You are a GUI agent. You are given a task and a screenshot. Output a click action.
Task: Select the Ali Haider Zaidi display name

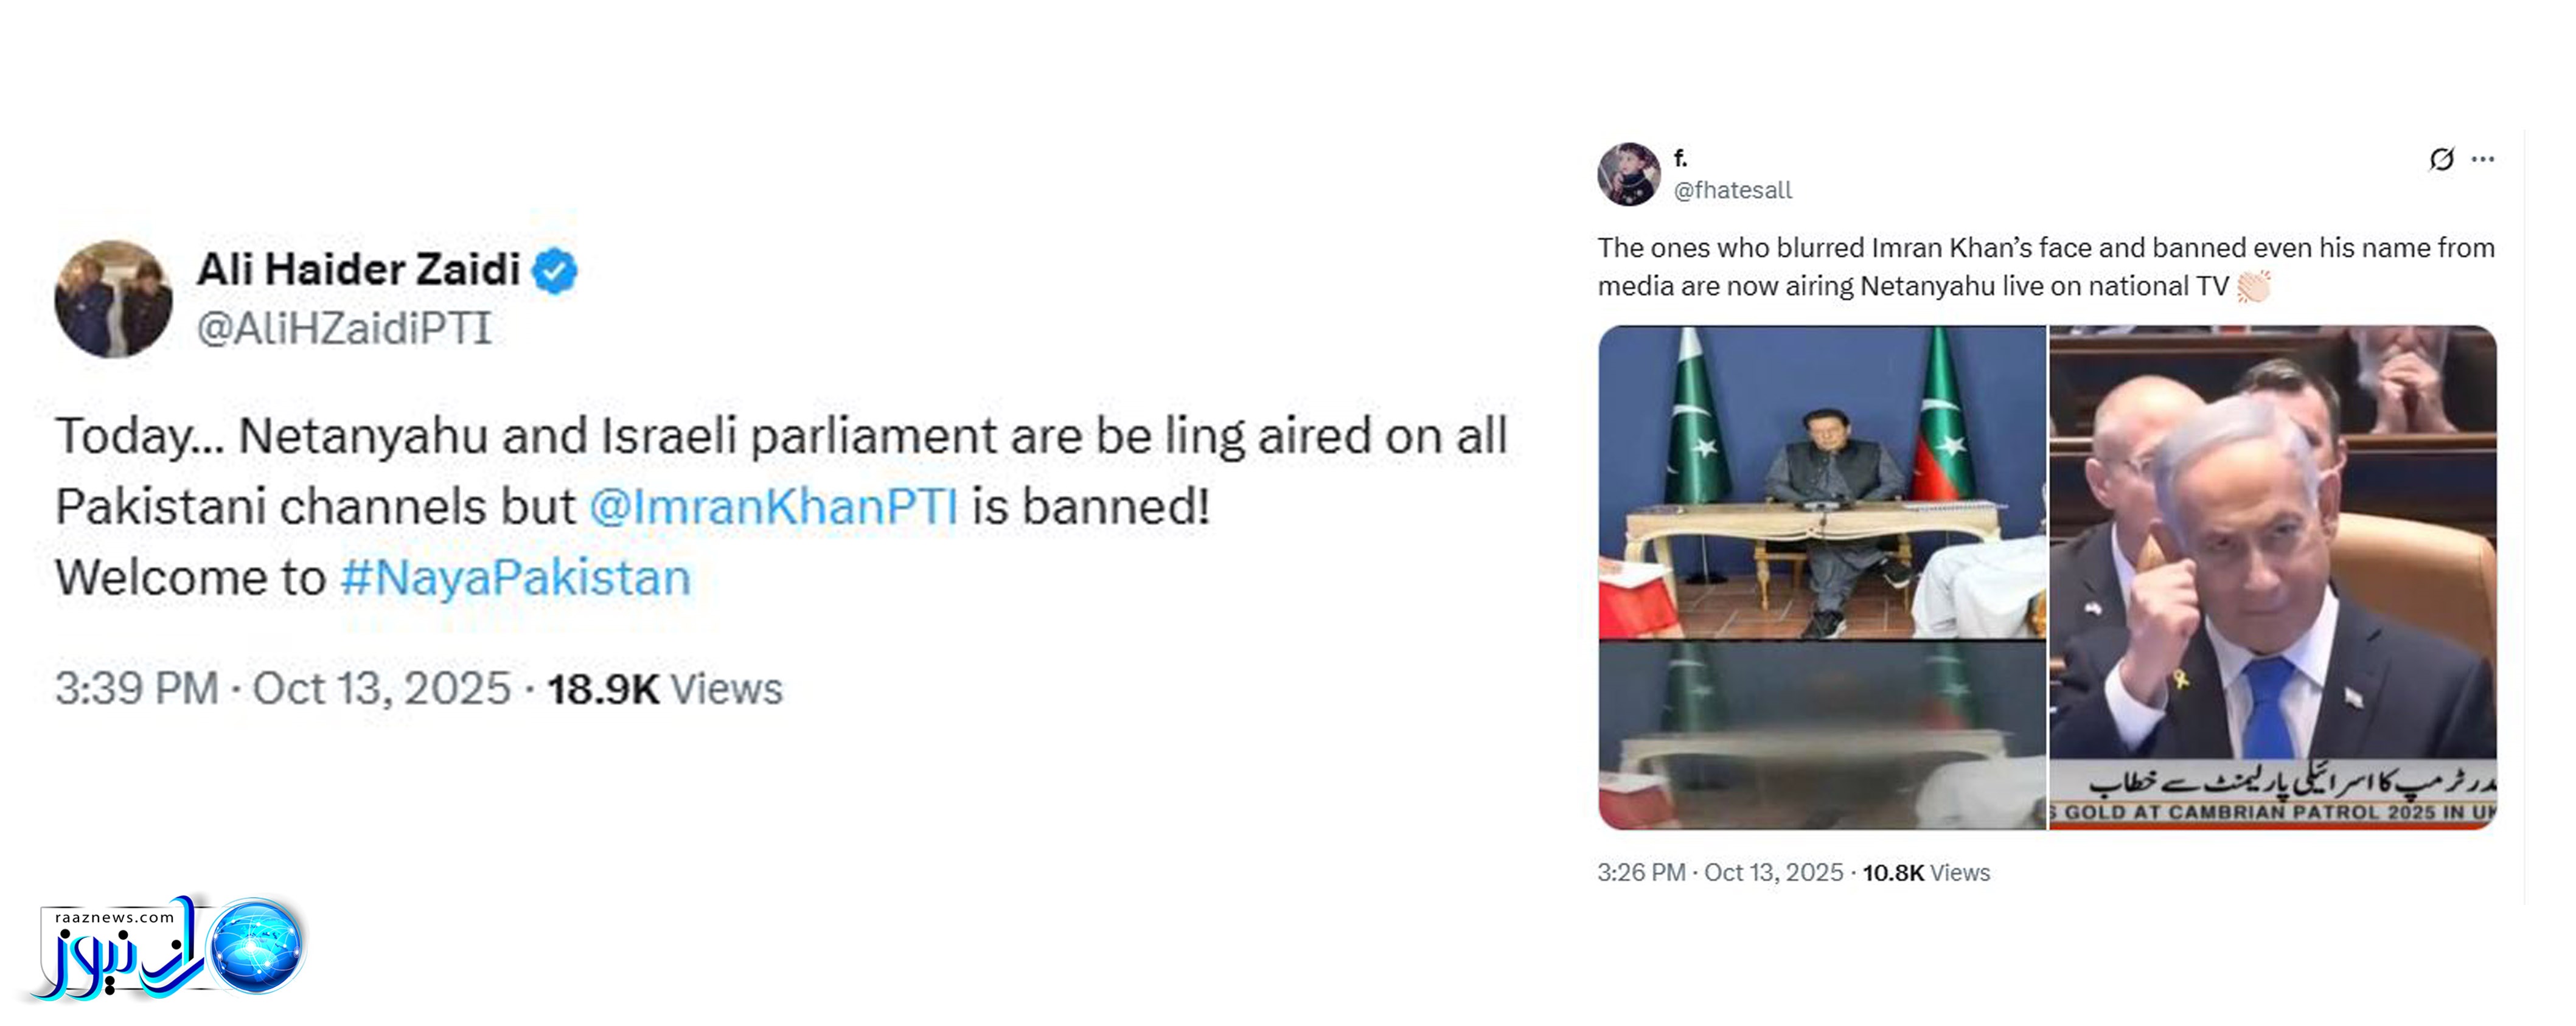coord(358,269)
